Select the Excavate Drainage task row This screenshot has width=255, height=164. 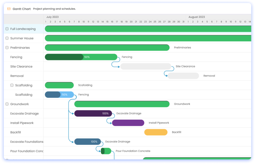coord(24,114)
